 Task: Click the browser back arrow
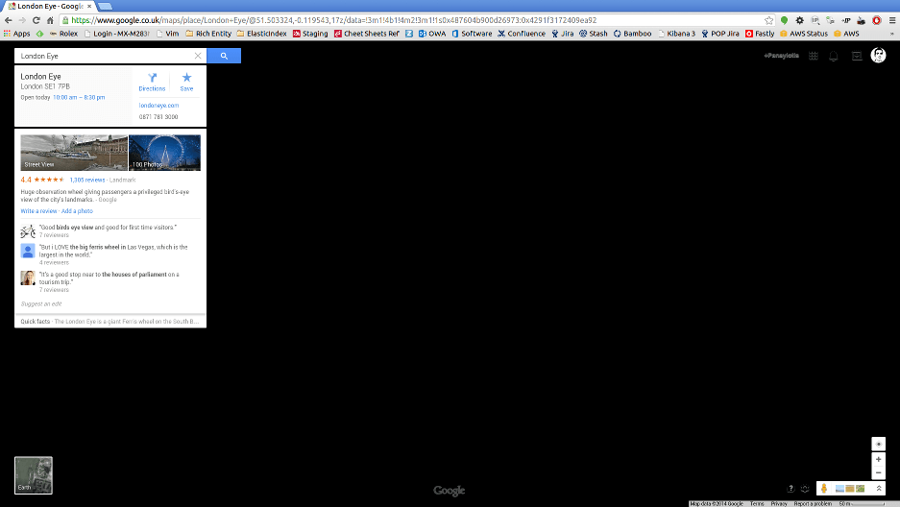click(9, 20)
